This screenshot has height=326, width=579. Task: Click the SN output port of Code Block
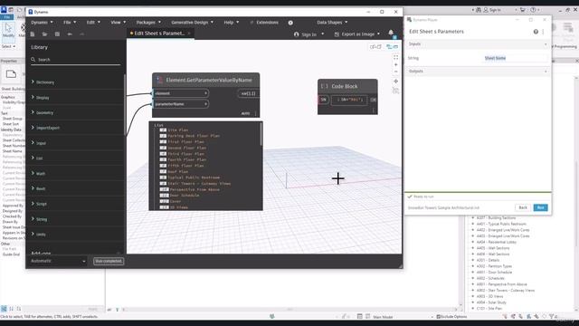click(374, 100)
